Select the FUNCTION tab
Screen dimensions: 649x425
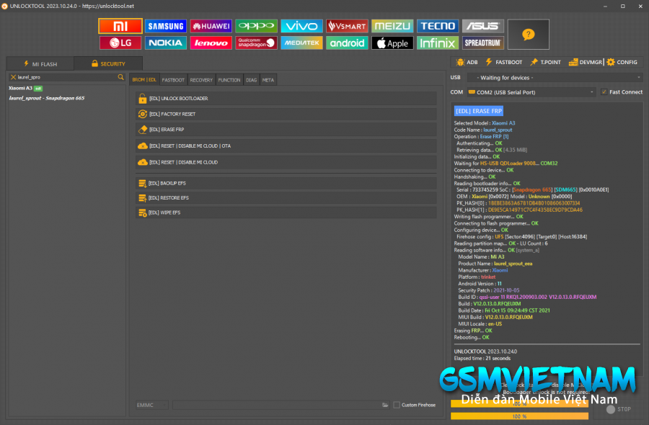click(229, 80)
